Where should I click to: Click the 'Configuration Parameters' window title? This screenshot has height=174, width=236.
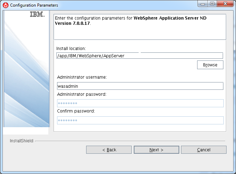pos(34,5)
